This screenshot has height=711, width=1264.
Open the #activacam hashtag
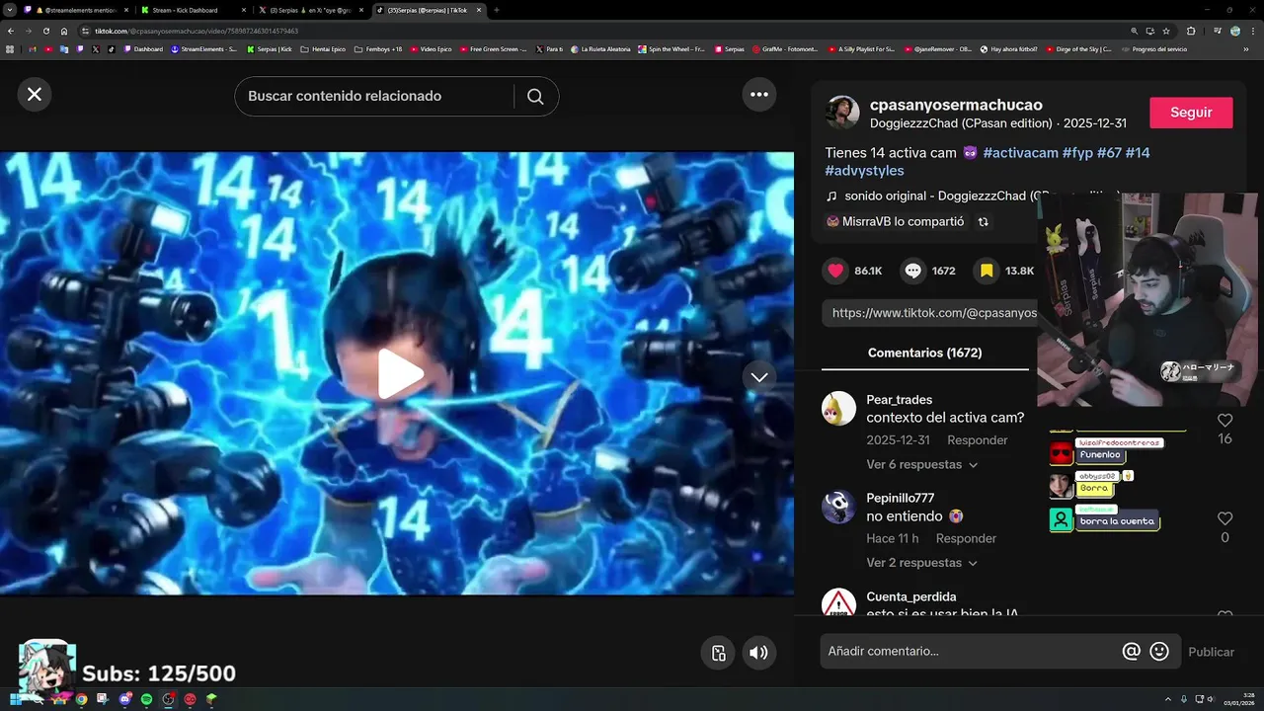pyautogui.click(x=1020, y=153)
